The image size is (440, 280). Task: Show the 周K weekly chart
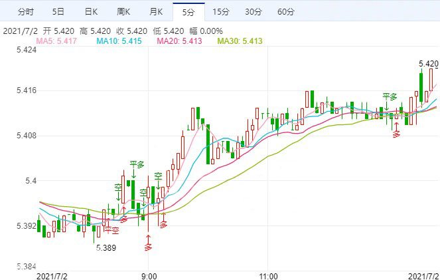(123, 12)
